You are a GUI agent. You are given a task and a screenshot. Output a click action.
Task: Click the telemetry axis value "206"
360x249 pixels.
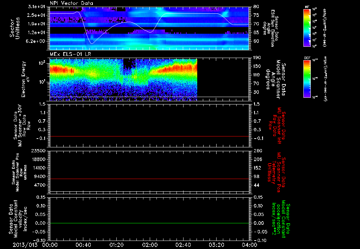[x=257, y=159]
